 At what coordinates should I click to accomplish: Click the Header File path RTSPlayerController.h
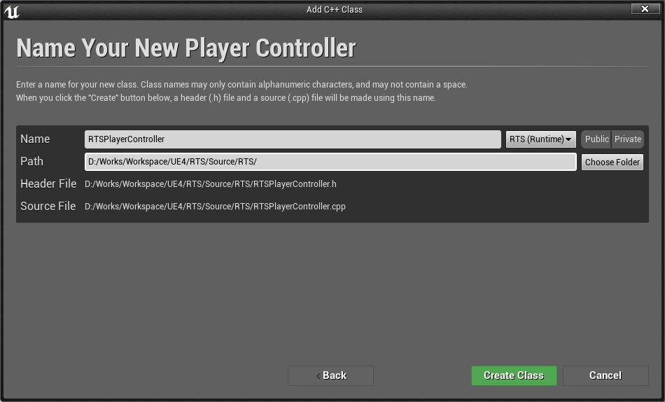pyautogui.click(x=211, y=184)
